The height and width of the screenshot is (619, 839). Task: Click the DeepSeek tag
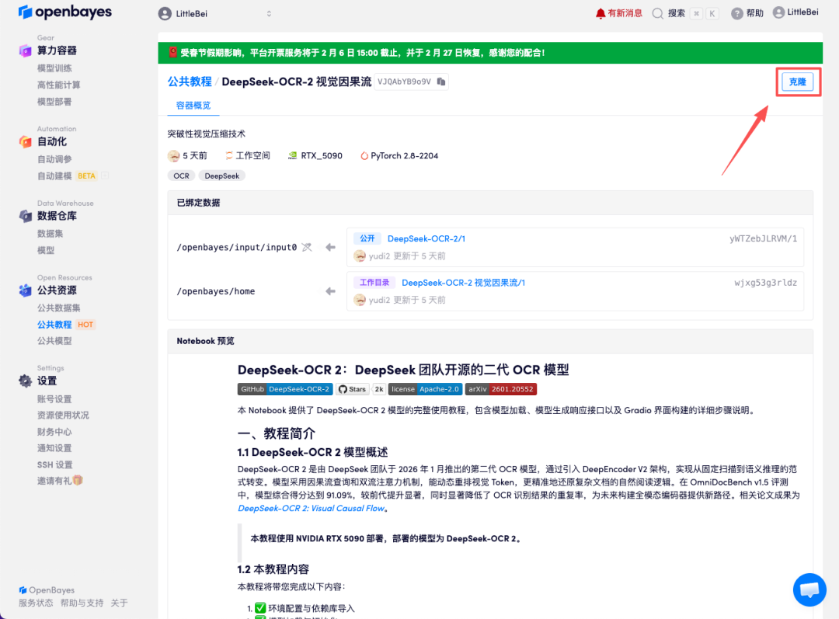pyautogui.click(x=222, y=176)
